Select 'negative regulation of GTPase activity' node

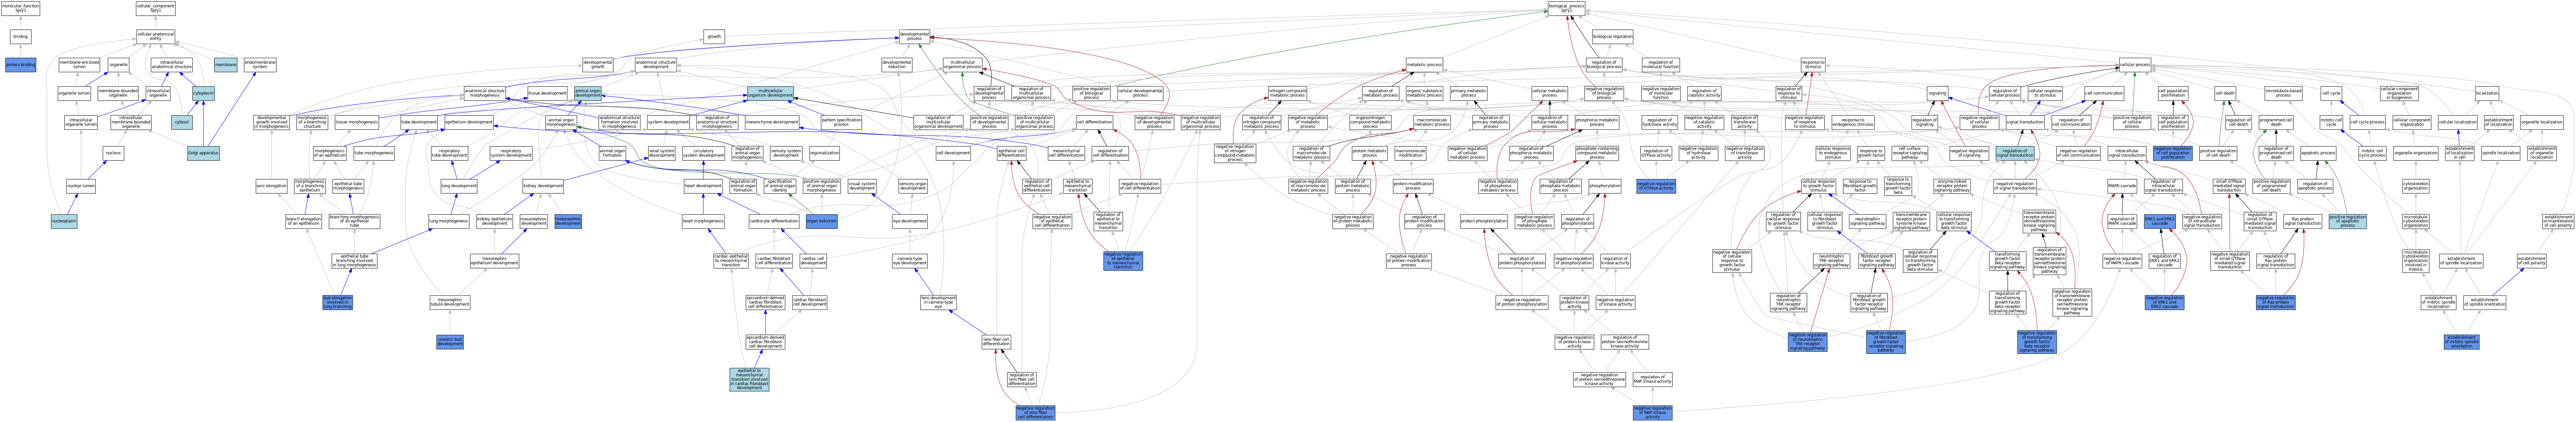coord(1656,186)
